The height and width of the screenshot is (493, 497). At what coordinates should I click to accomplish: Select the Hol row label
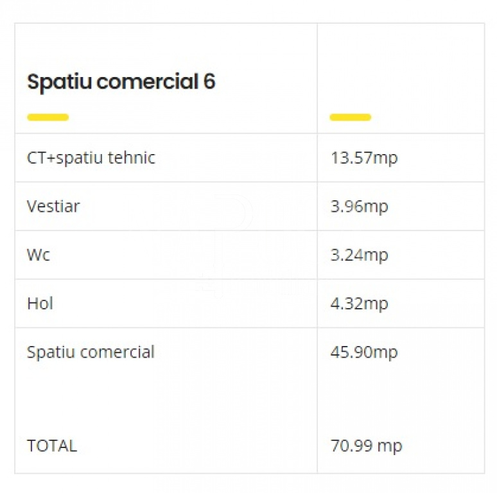click(x=40, y=304)
